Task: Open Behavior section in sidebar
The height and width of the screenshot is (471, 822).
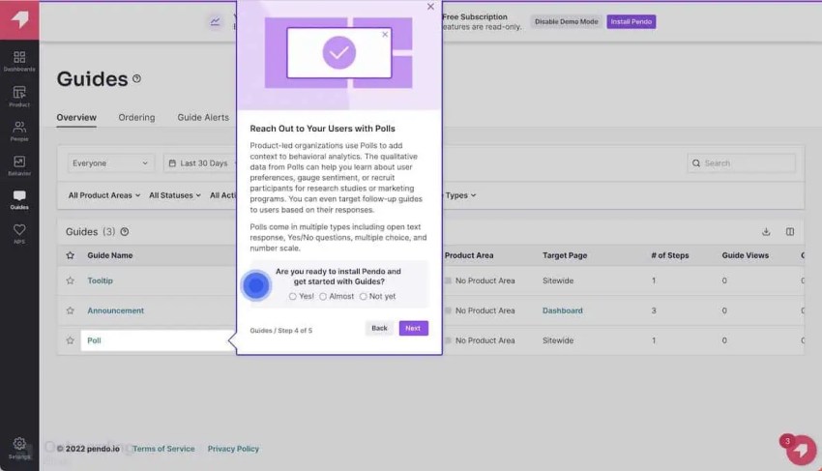Action: click(x=19, y=165)
